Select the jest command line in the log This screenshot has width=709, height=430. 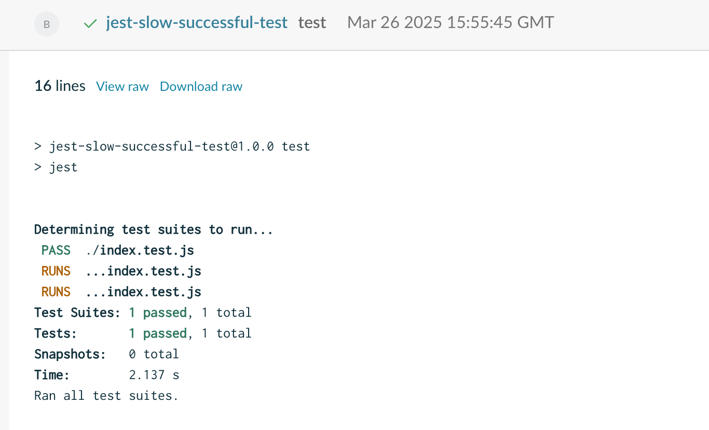click(56, 167)
